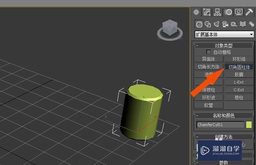Collapse the 名称和颜色 rollout
This screenshot has width=256, height=165.
[223, 115]
